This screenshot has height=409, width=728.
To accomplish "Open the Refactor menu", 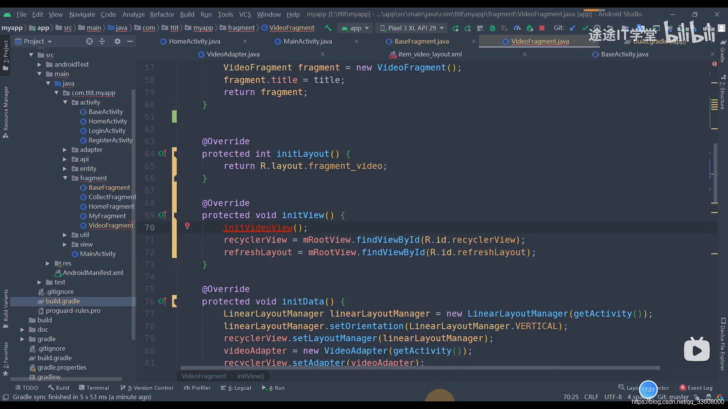I will [x=162, y=14].
